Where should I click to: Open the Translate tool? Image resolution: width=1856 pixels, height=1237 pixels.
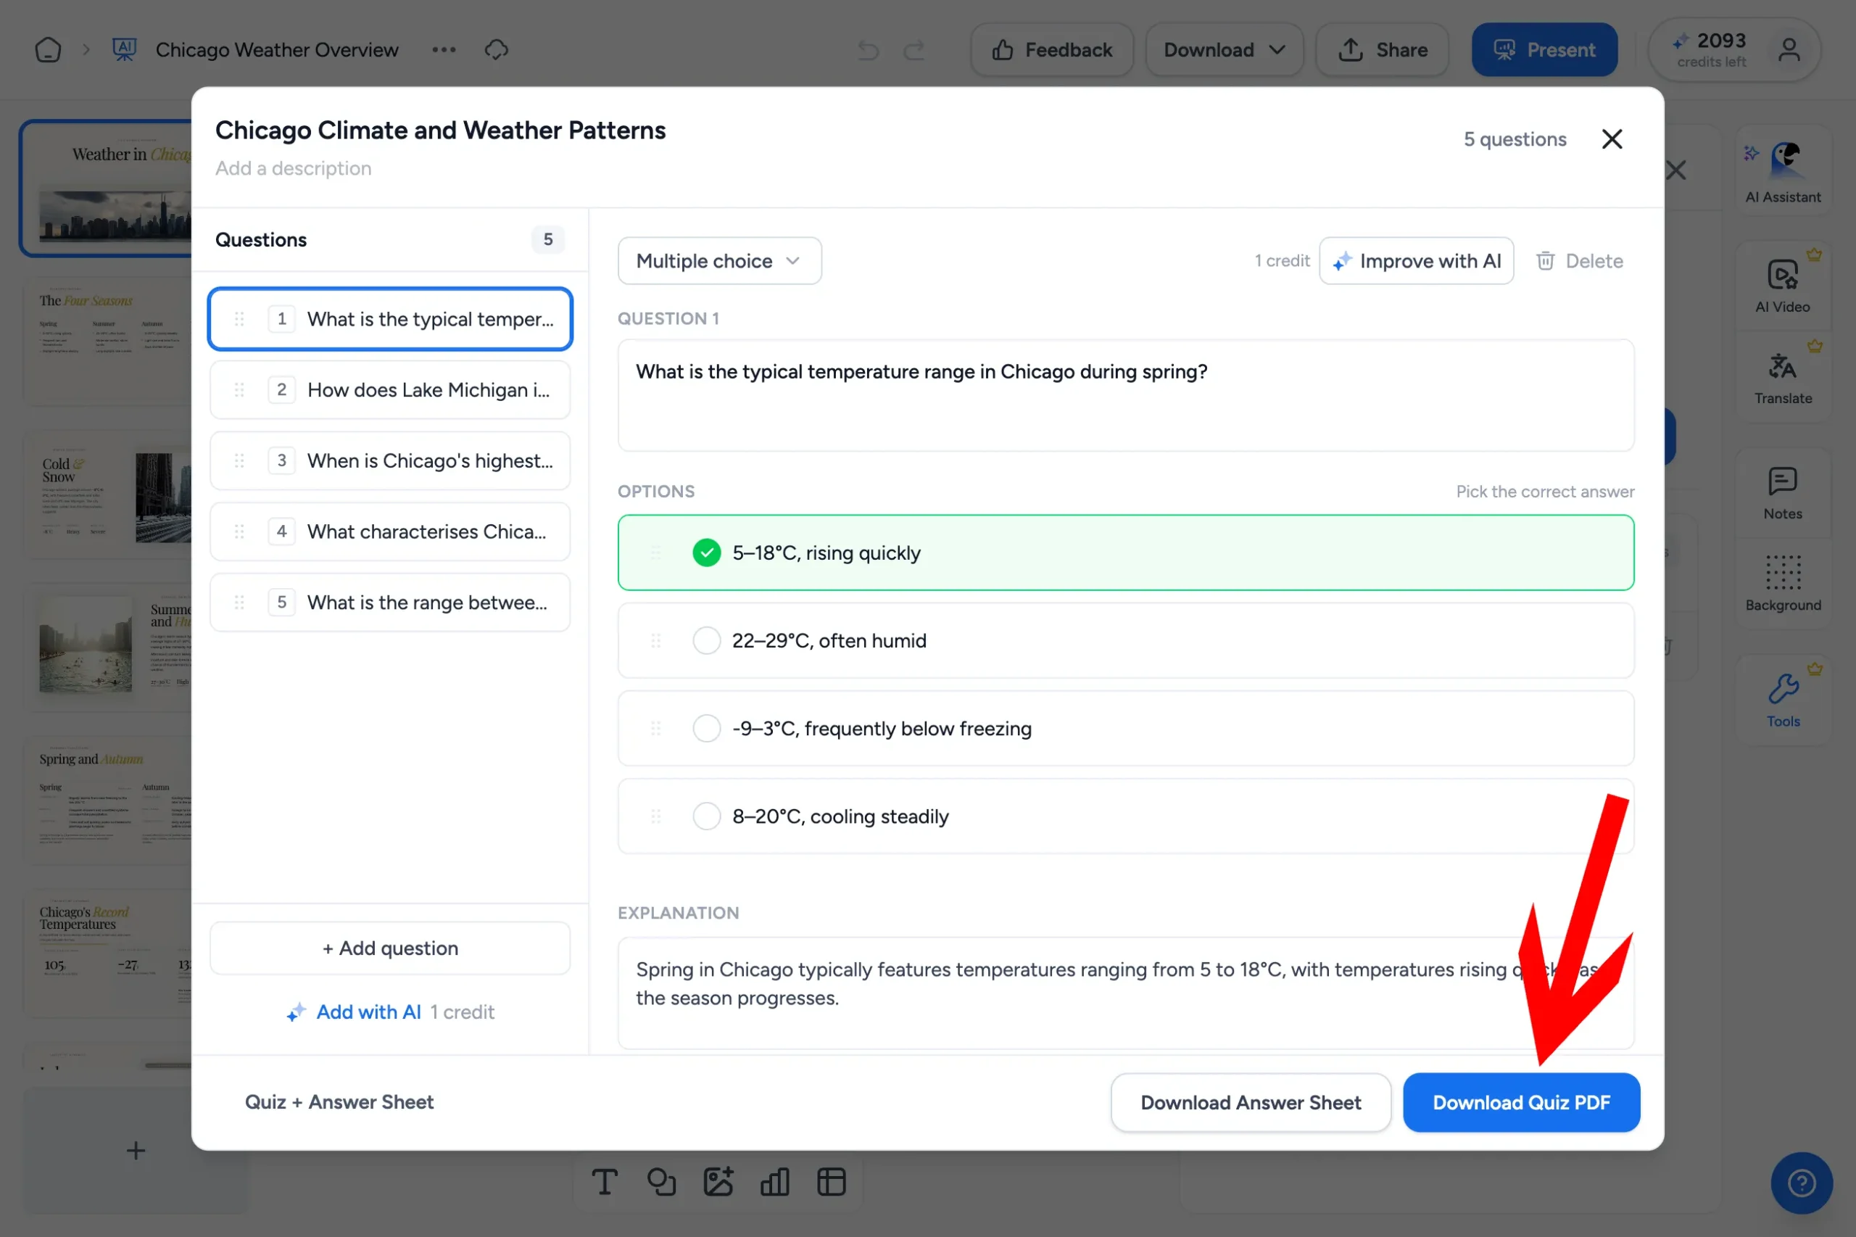(x=1783, y=377)
